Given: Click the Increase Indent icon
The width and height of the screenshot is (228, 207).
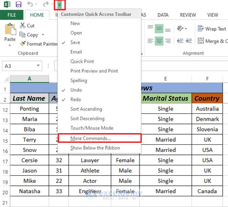Looking at the screenshot, I should pyautogui.click(x=189, y=41).
